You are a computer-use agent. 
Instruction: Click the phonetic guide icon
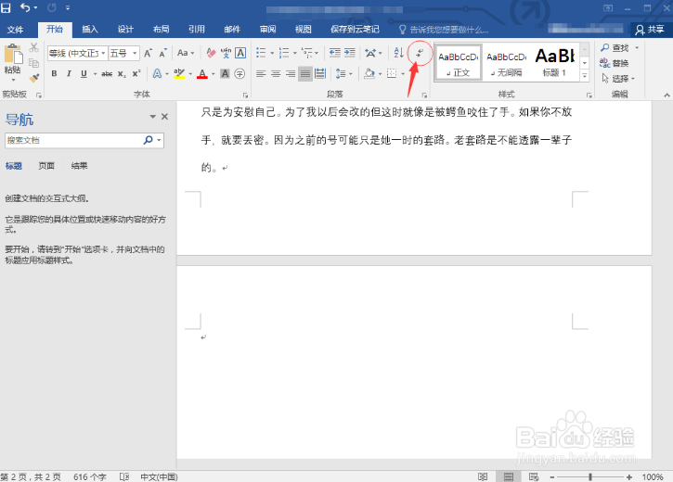[226, 53]
